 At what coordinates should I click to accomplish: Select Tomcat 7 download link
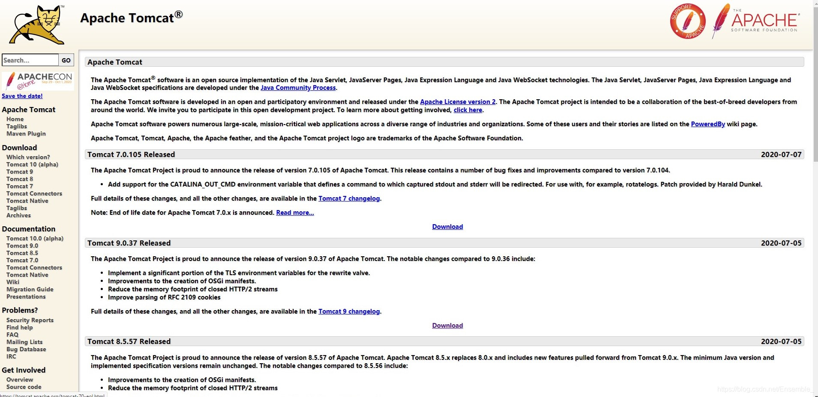(x=20, y=186)
